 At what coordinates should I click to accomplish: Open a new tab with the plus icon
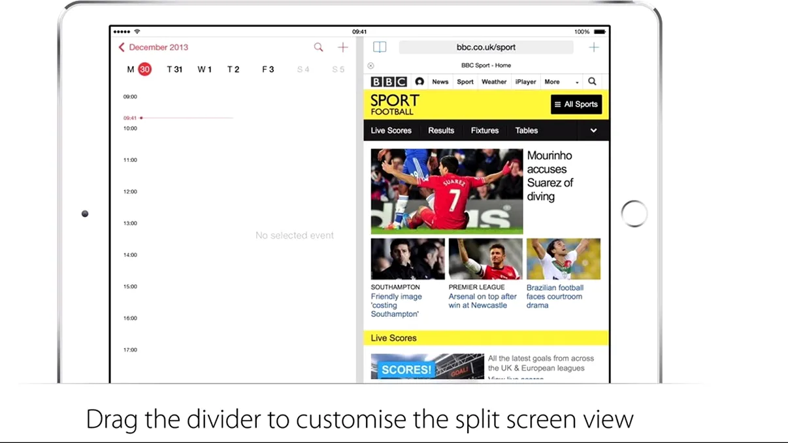click(593, 46)
